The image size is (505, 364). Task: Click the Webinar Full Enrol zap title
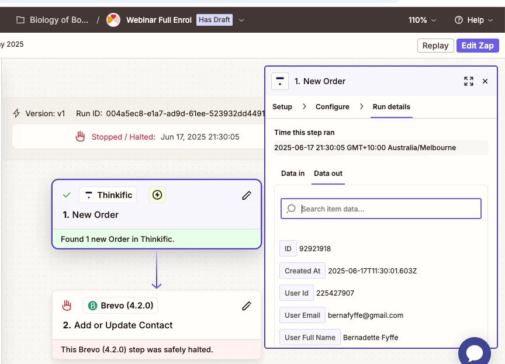click(x=159, y=20)
